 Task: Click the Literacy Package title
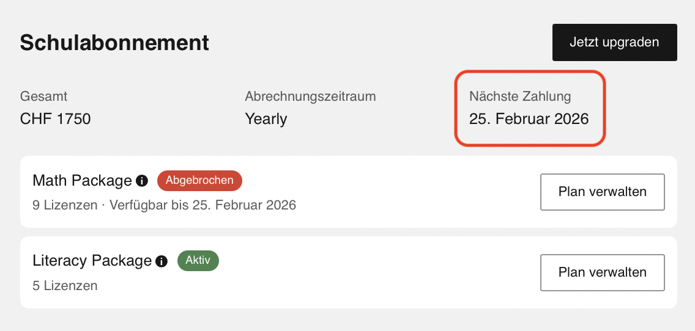pyautogui.click(x=92, y=261)
